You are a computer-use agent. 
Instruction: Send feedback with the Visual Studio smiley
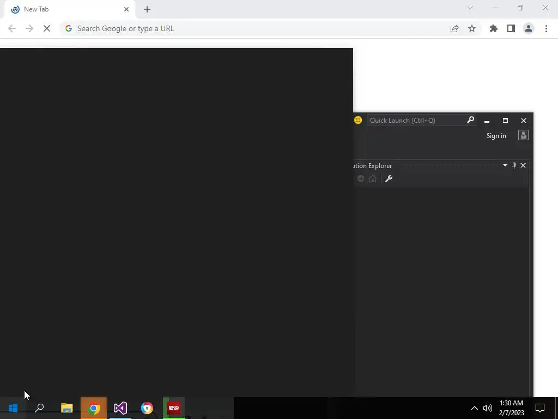pyautogui.click(x=358, y=120)
